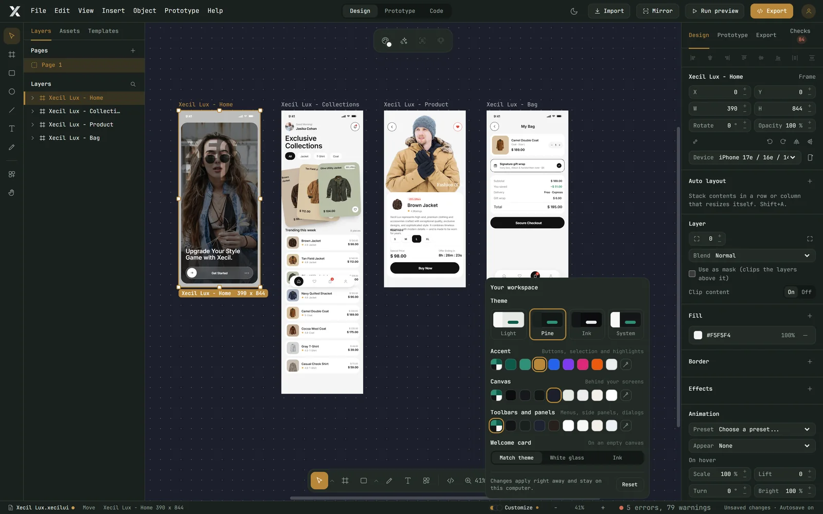Select the ellipse tool in left sidebar
This screenshot has height=514, width=823.
11,91
